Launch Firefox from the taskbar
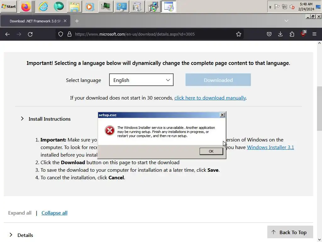322x242 pixels. pyautogui.click(x=26, y=7)
